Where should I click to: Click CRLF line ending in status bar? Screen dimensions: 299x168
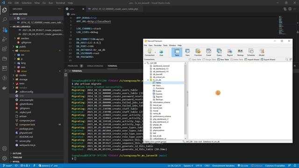(207, 166)
